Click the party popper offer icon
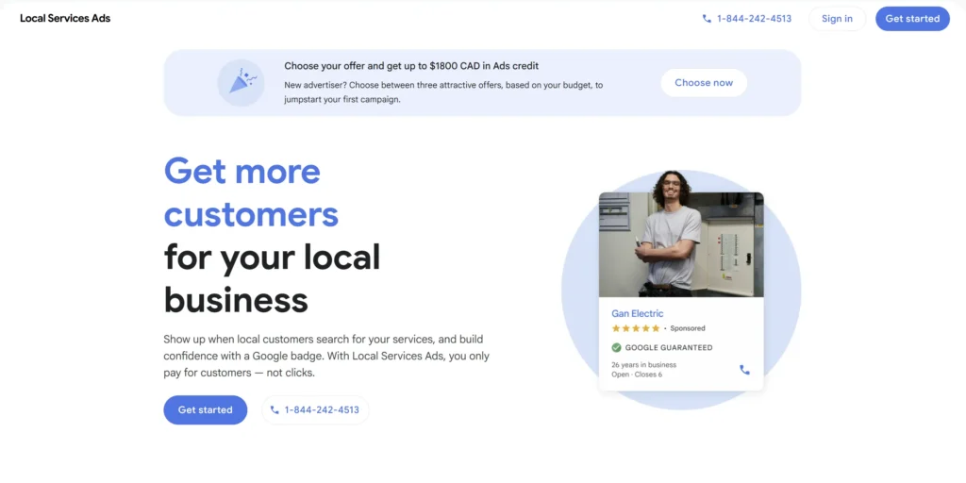 coord(241,83)
